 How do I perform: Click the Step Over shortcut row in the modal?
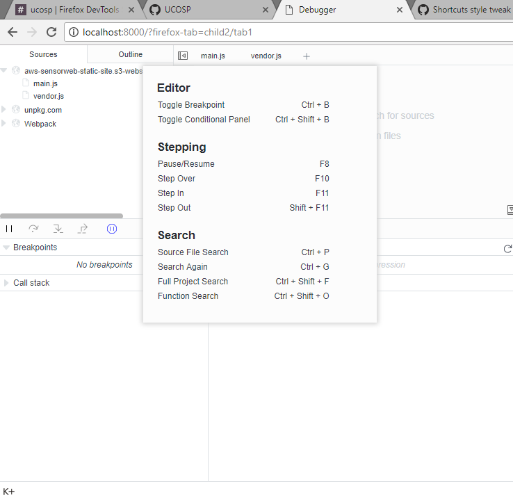[x=243, y=179]
